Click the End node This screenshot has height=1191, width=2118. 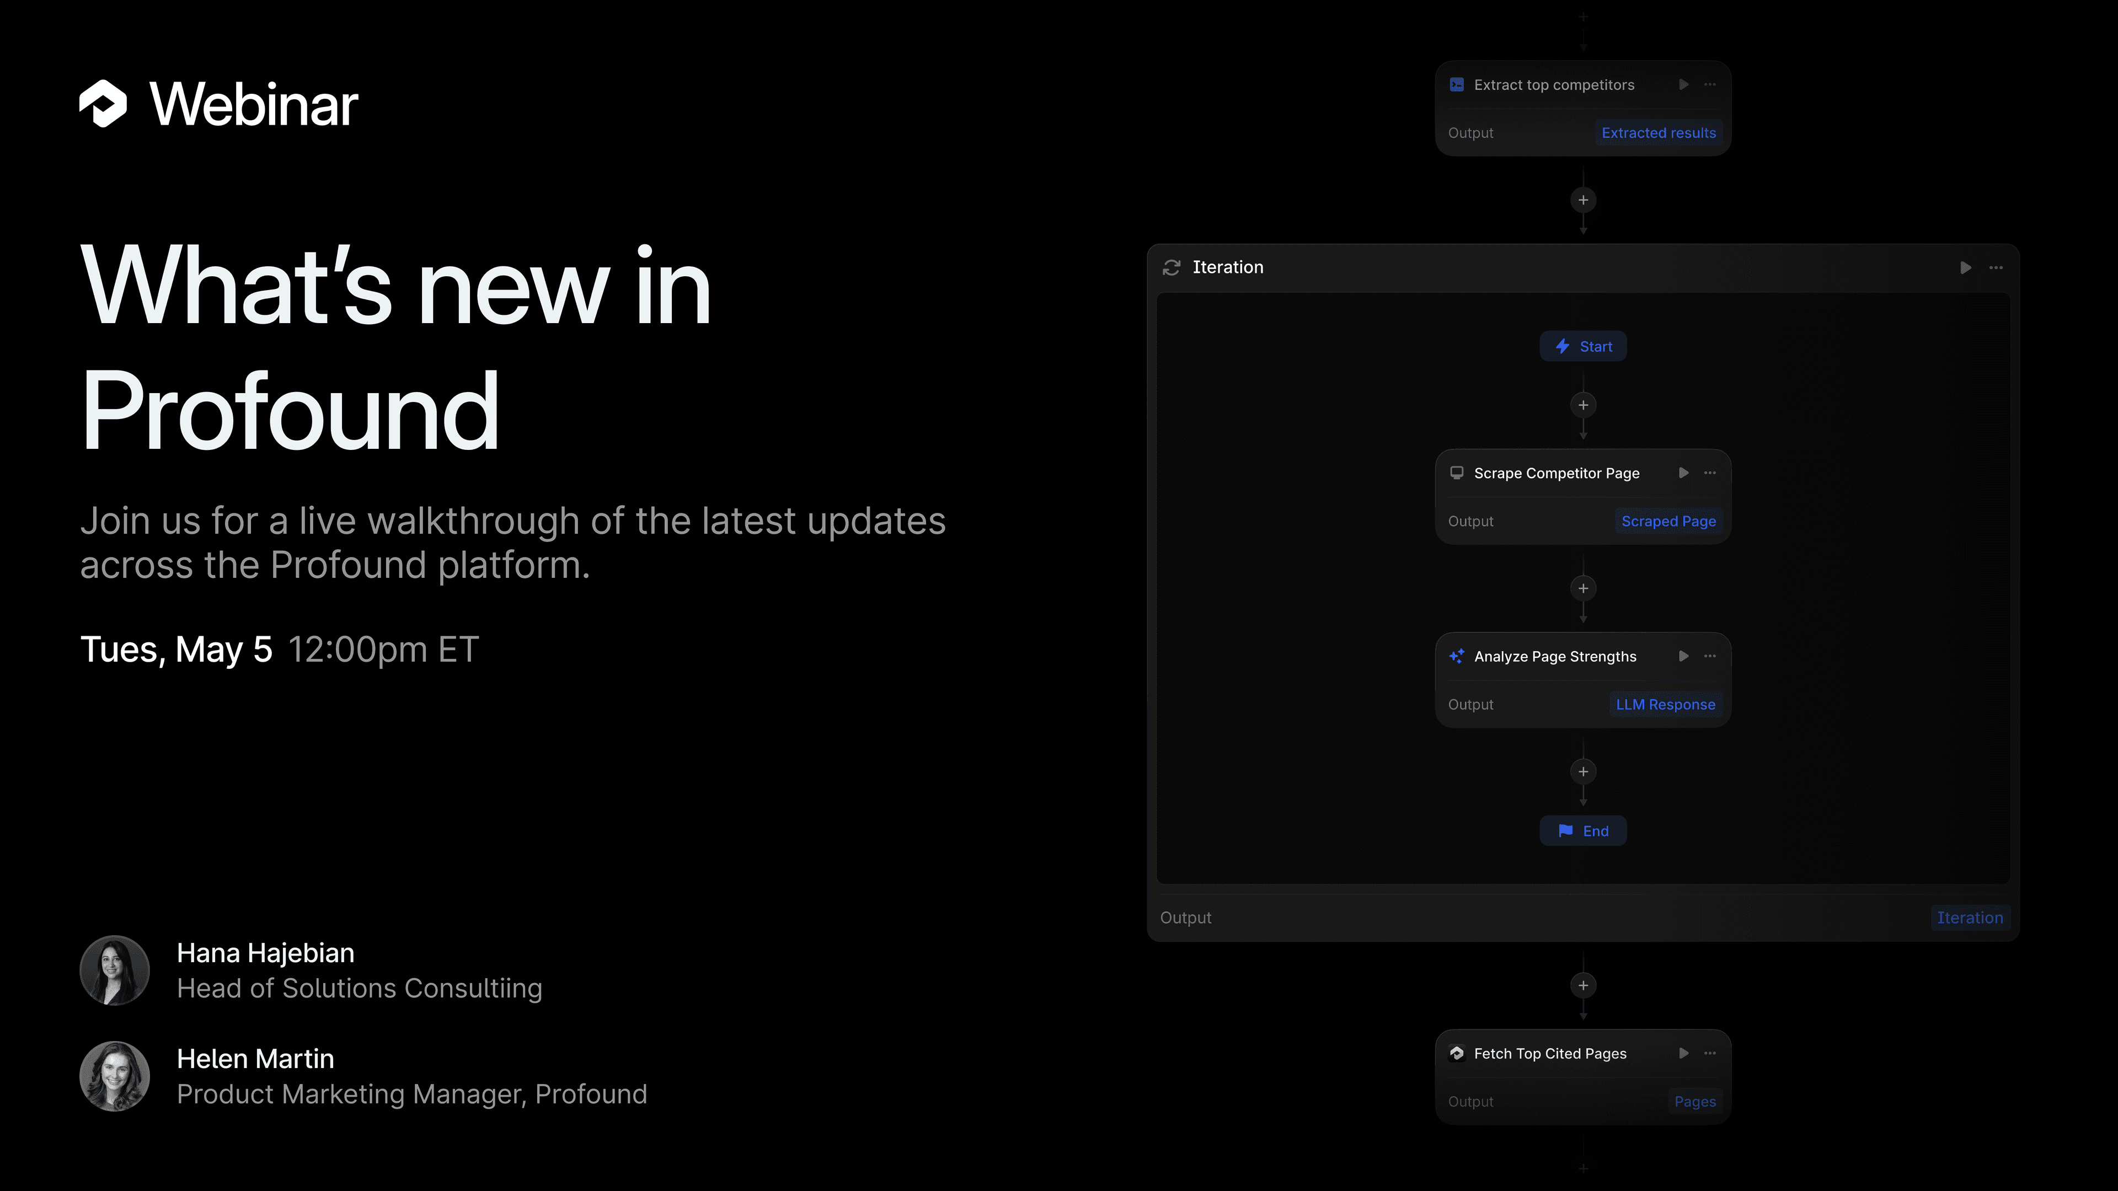point(1583,831)
